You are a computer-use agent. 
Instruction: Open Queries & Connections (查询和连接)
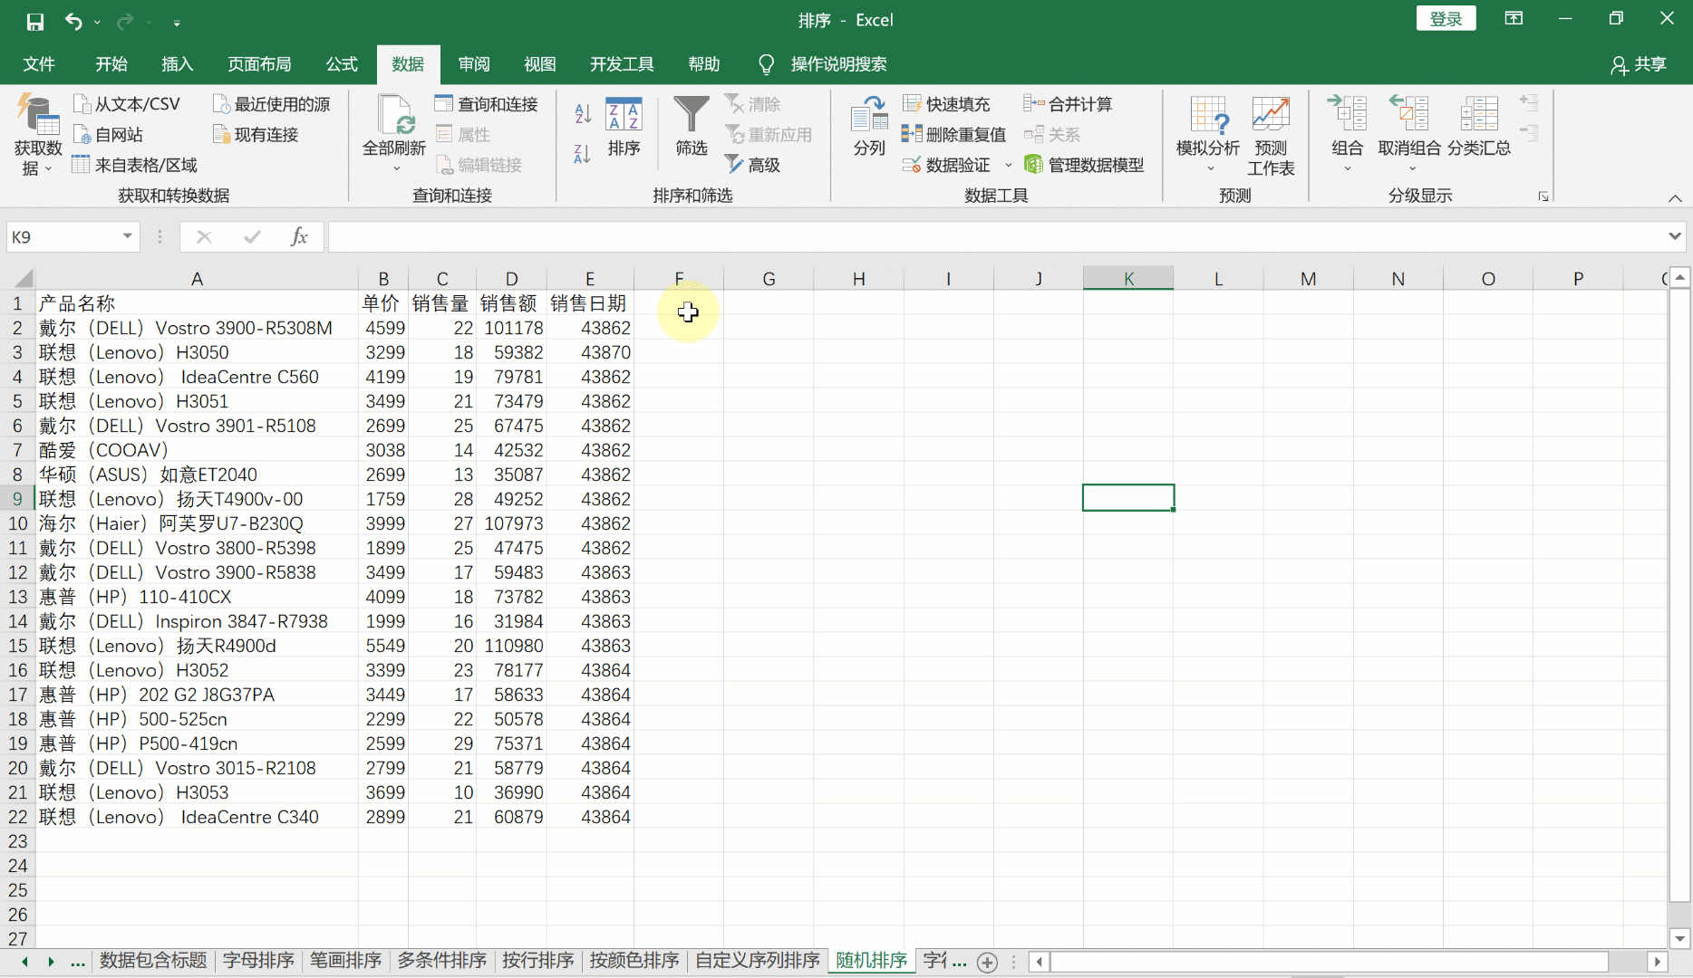point(486,104)
